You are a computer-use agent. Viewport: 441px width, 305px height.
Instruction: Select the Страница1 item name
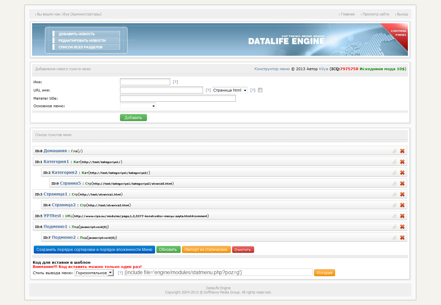pos(55,194)
